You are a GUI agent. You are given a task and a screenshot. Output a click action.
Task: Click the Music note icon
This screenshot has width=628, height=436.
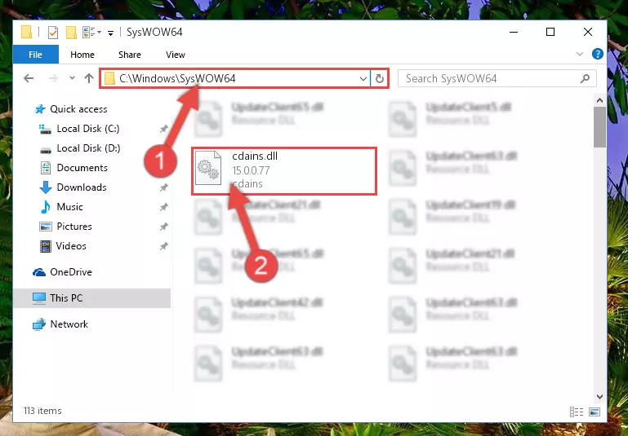(45, 207)
